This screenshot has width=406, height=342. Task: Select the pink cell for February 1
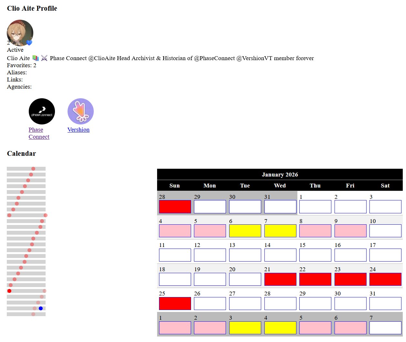pos(175,328)
